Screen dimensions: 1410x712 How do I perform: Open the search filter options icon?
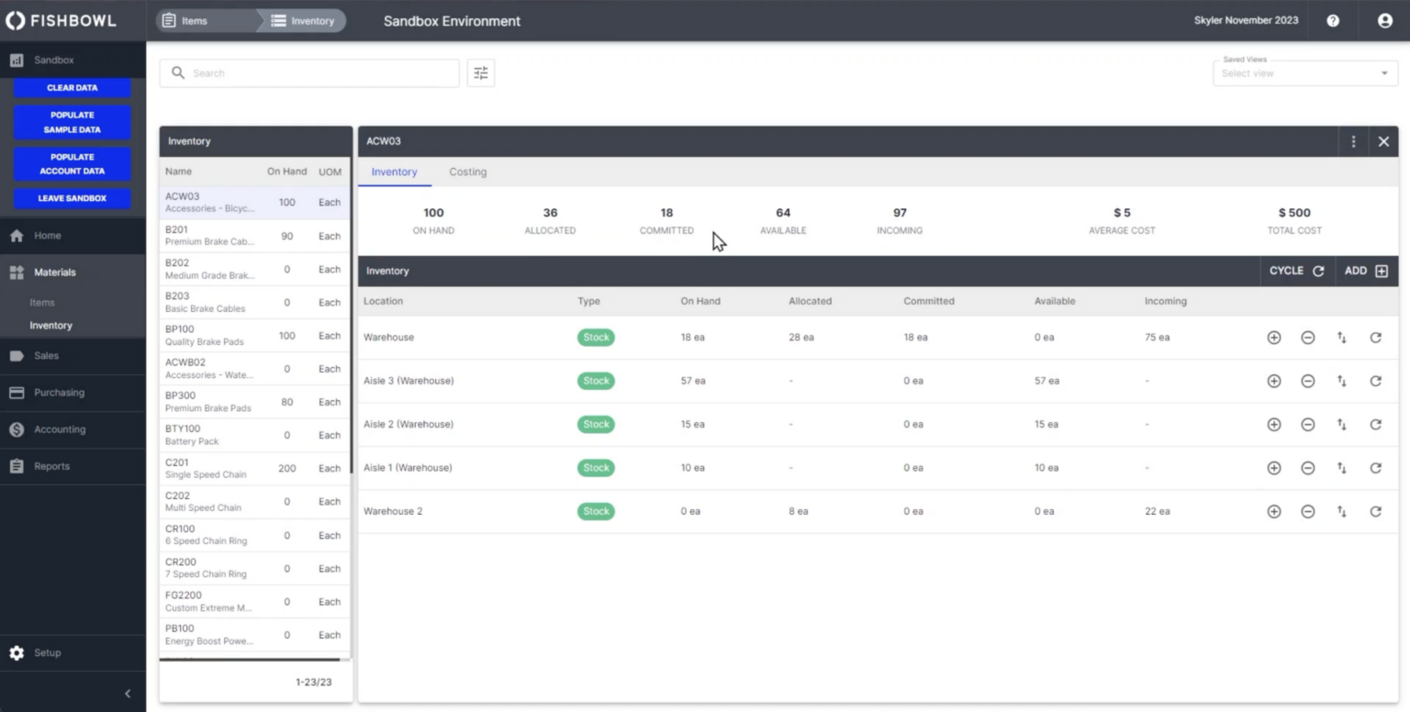click(480, 72)
